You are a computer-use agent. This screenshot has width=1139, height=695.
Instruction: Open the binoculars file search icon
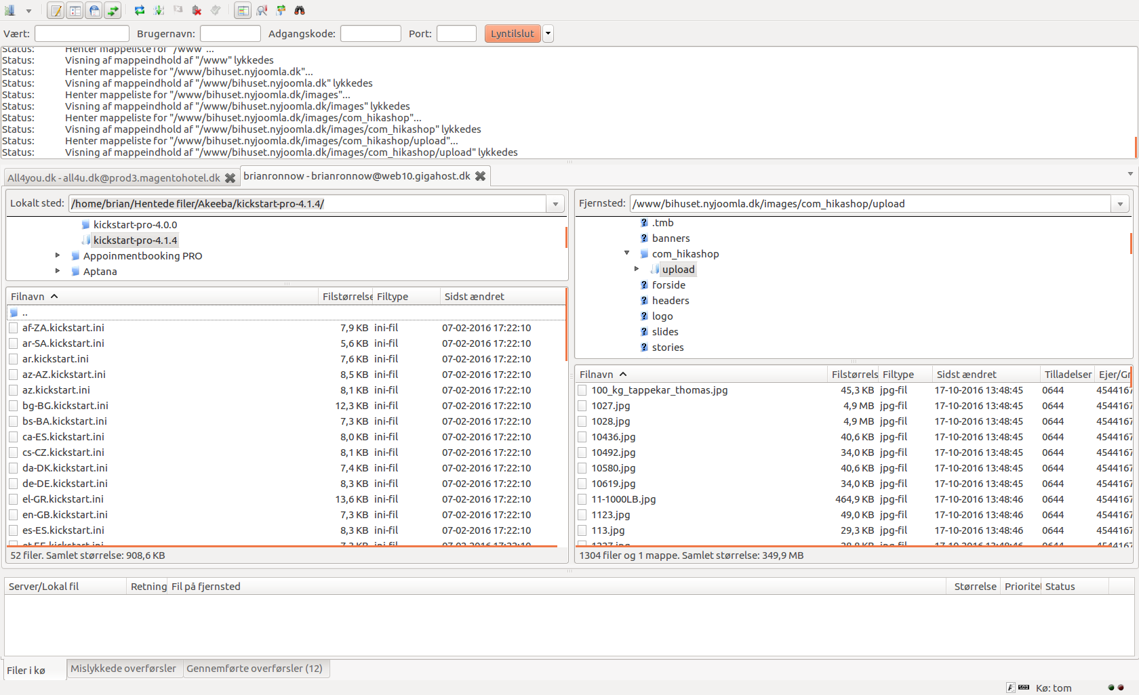click(300, 11)
